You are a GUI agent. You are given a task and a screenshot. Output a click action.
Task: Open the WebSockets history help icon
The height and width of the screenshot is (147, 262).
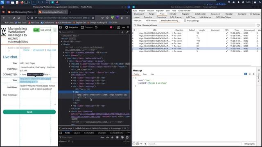258,25
